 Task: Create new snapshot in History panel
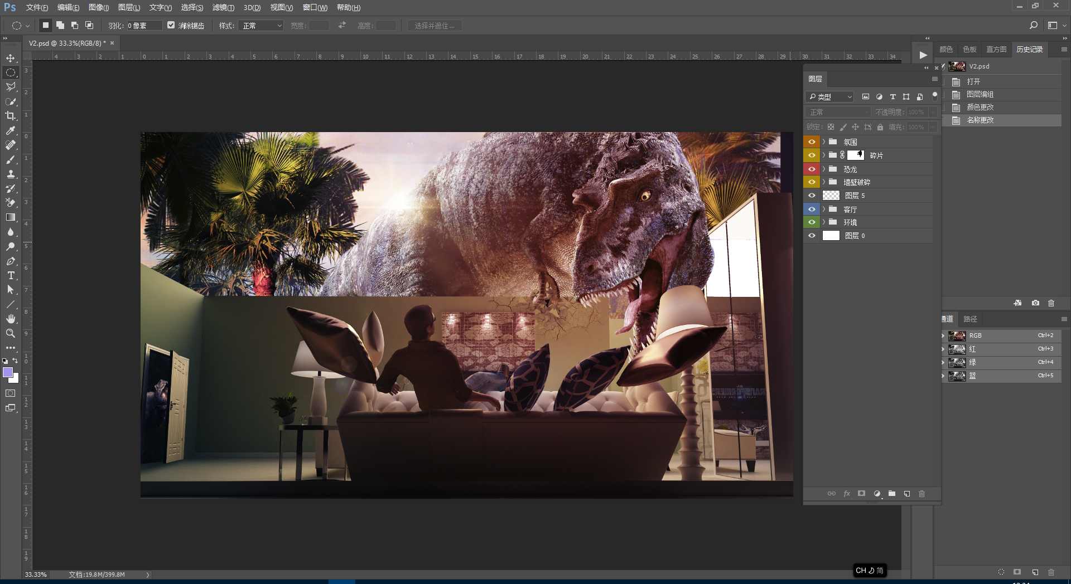(1035, 303)
